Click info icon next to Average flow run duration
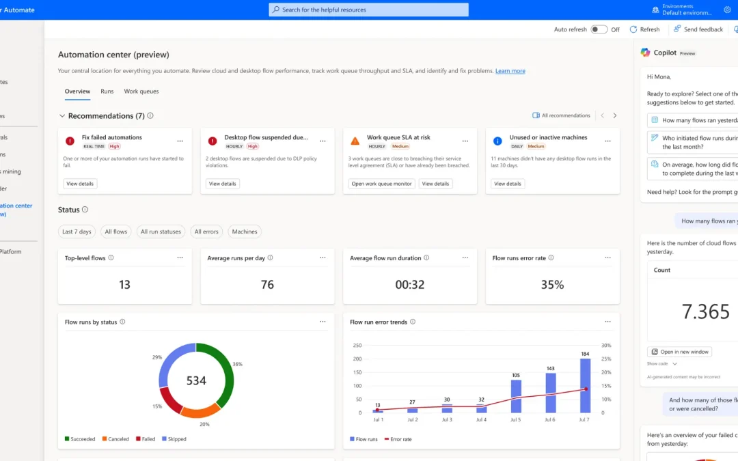The image size is (738, 461). [x=426, y=257]
